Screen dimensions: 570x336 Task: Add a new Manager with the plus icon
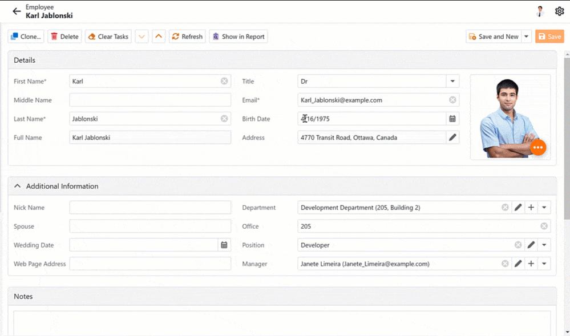coord(531,264)
